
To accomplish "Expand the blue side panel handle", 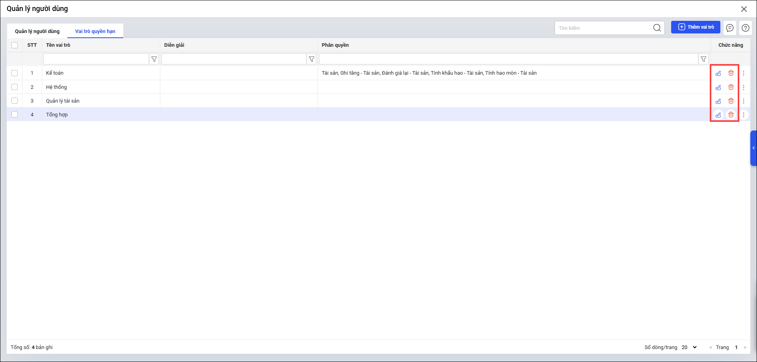I will [x=753, y=148].
